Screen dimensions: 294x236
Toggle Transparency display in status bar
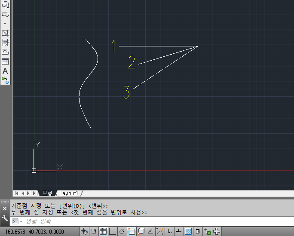188,232
